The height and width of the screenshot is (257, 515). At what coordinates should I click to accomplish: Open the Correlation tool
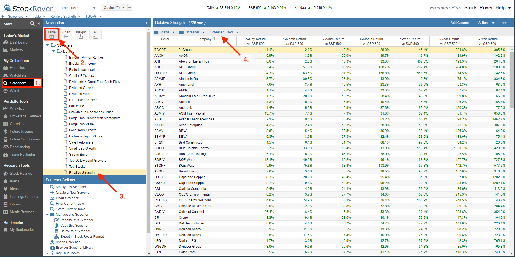(x=18, y=124)
